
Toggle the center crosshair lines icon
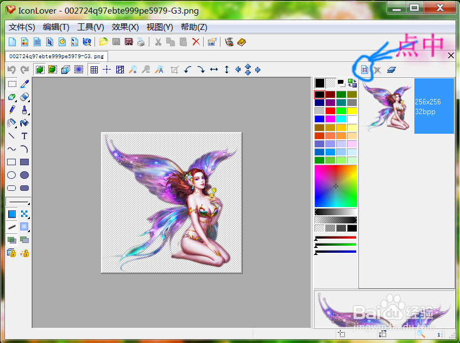coord(107,70)
